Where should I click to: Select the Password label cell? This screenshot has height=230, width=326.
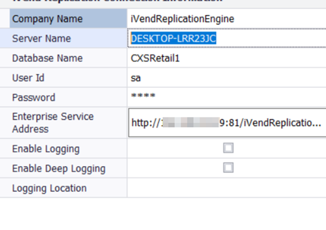tap(63, 97)
